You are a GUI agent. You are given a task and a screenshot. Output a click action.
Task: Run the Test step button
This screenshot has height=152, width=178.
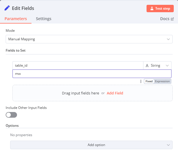coord(160,9)
